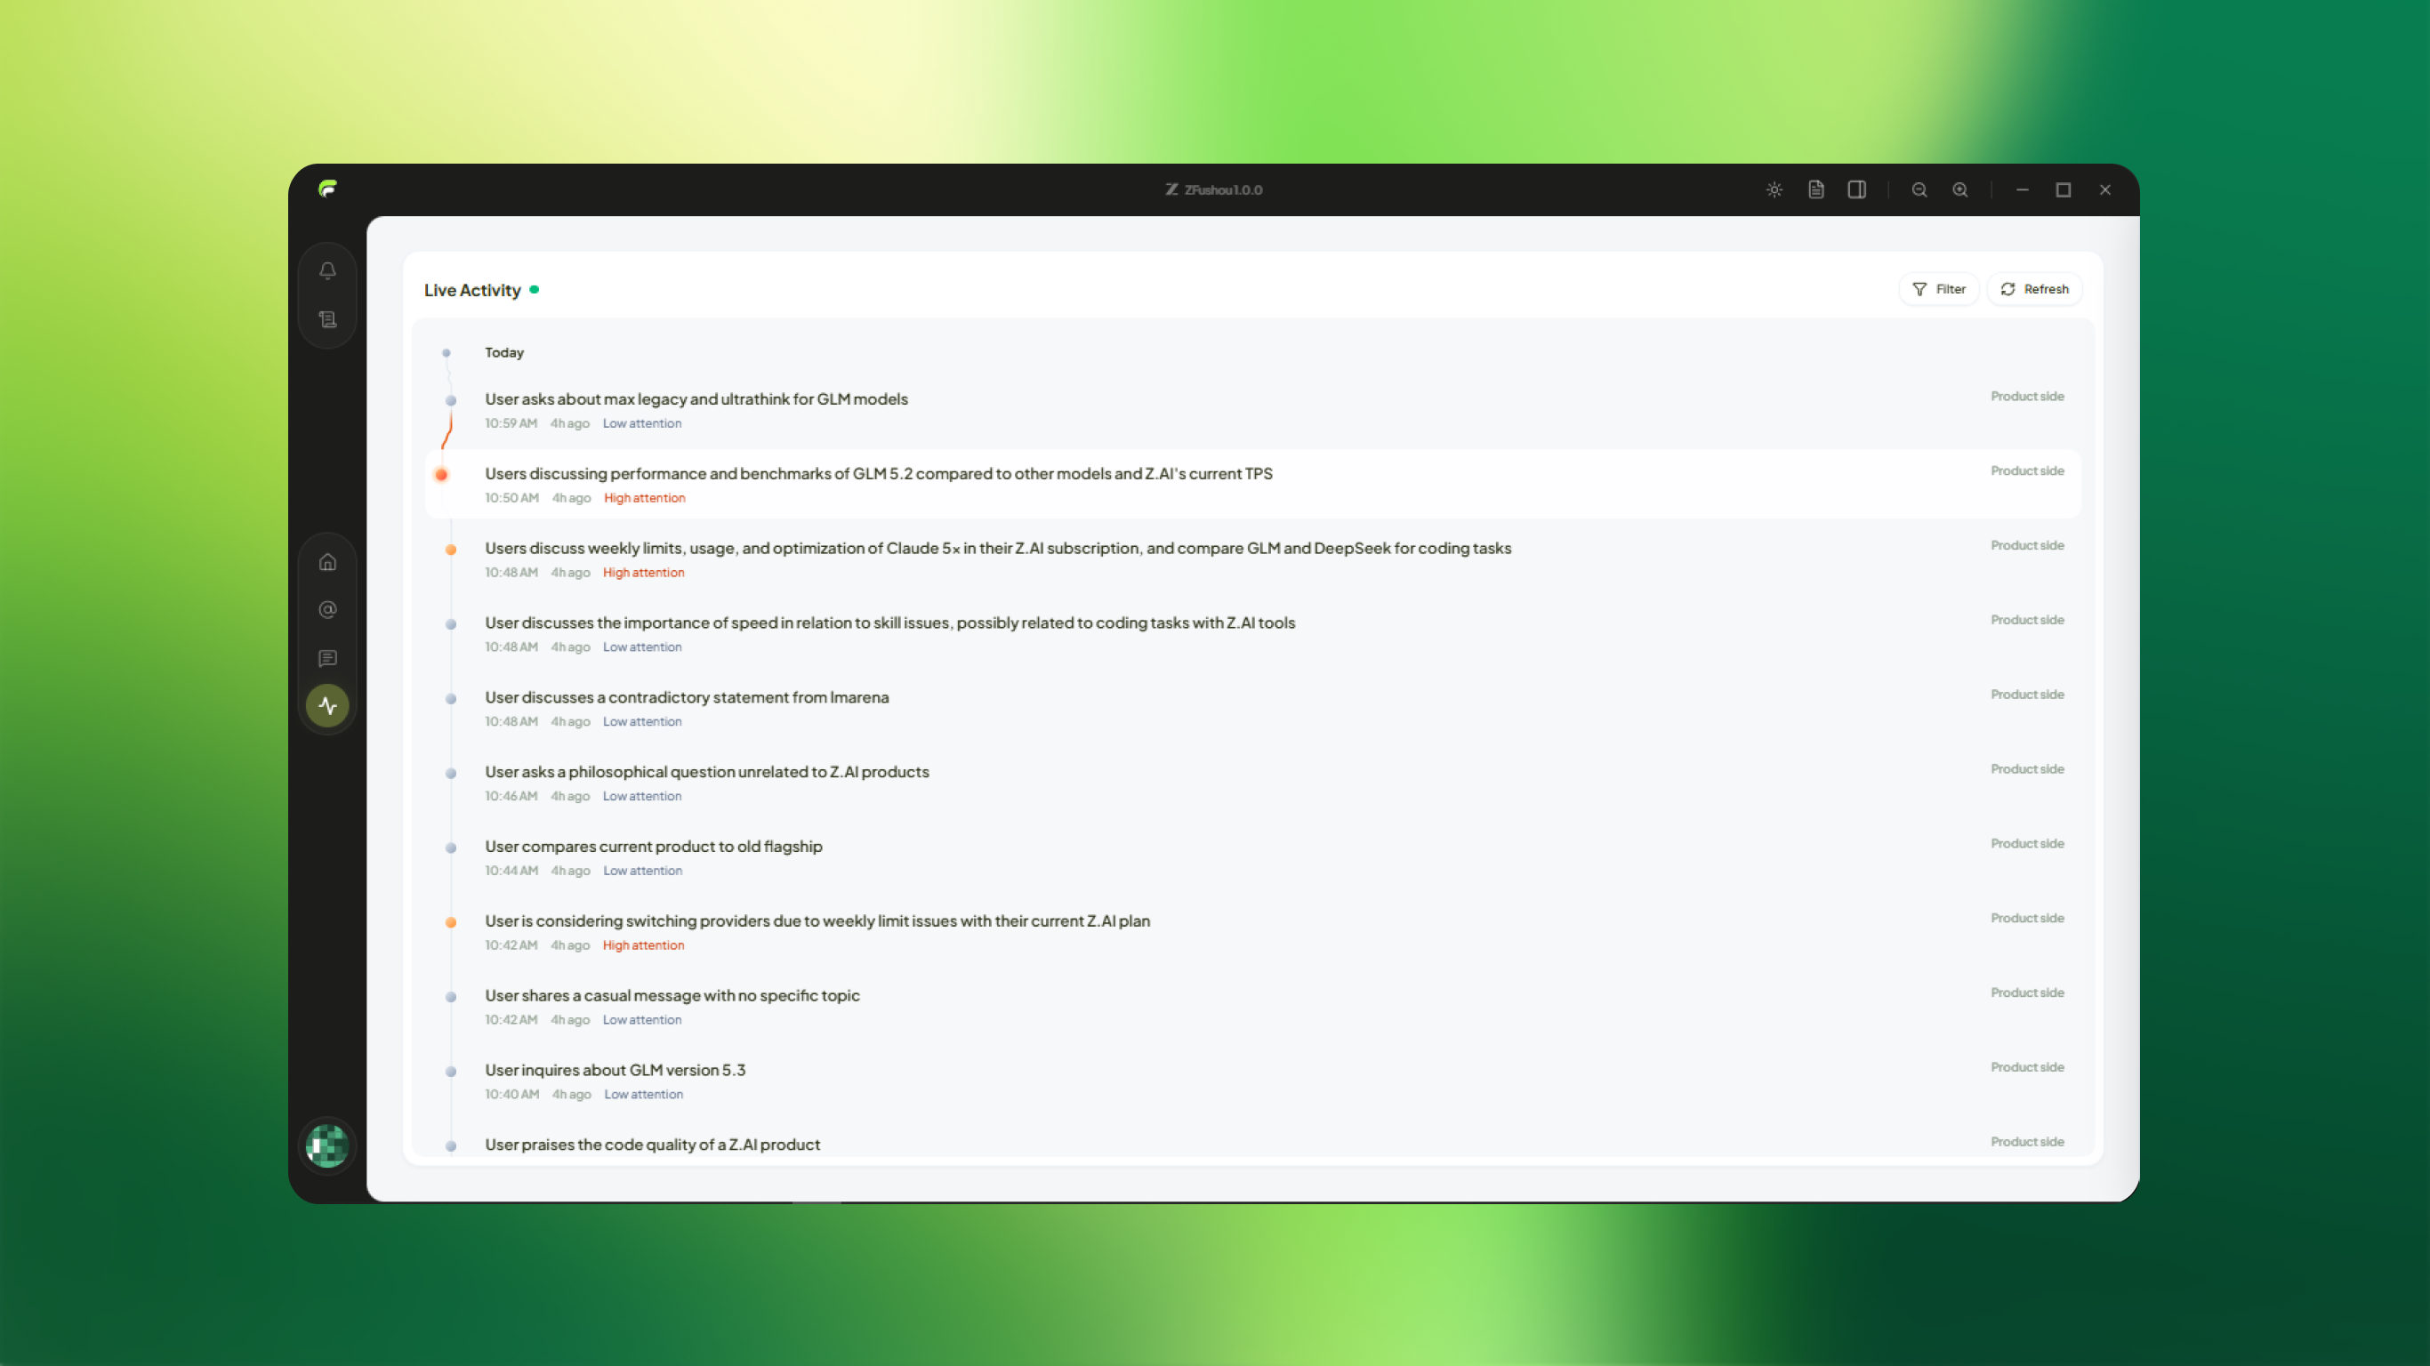Click the green live status dot

(534, 290)
